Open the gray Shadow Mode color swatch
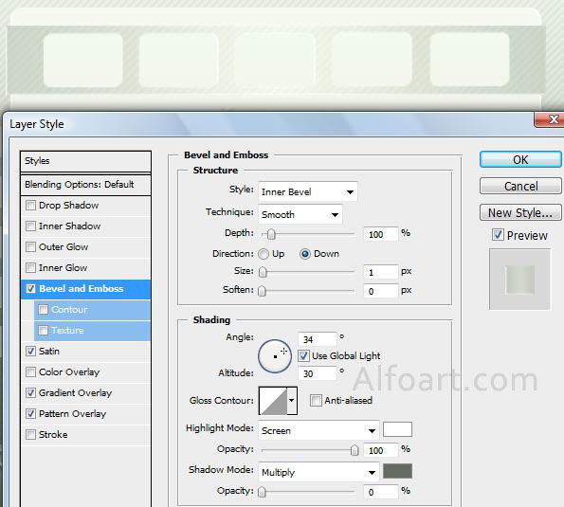This screenshot has height=507, width=564. [397, 471]
